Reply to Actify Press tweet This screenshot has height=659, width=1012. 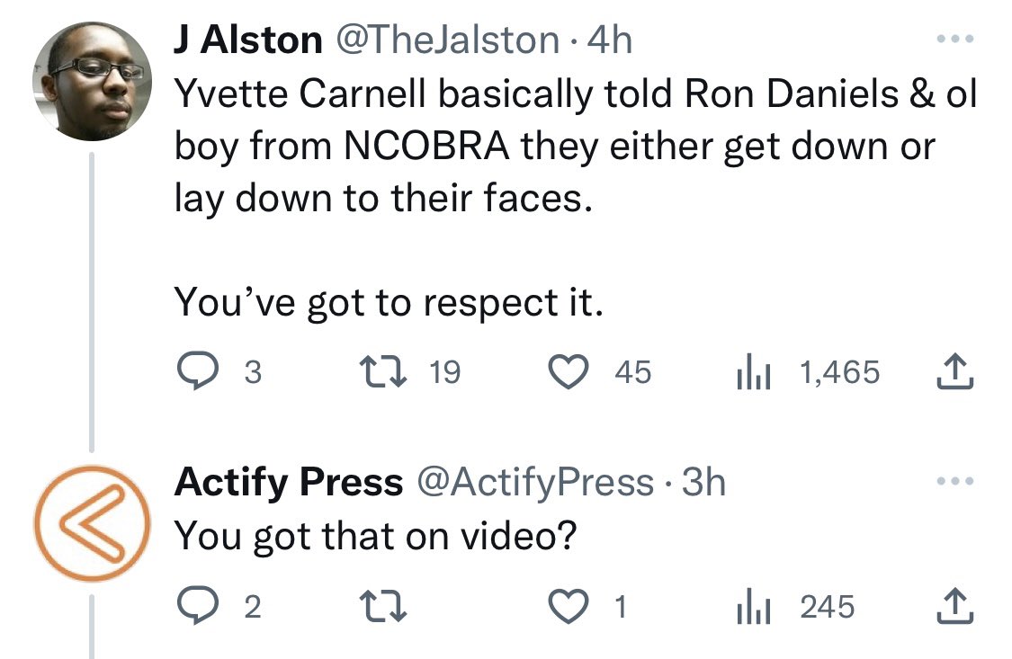click(x=197, y=607)
